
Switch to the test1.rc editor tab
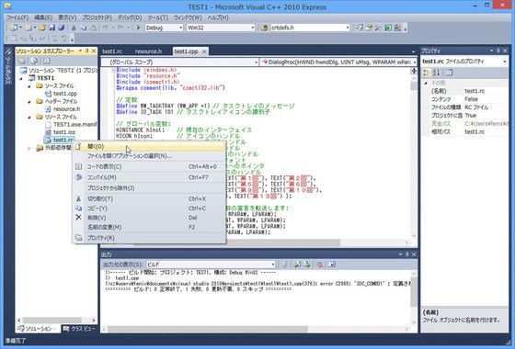click(112, 51)
